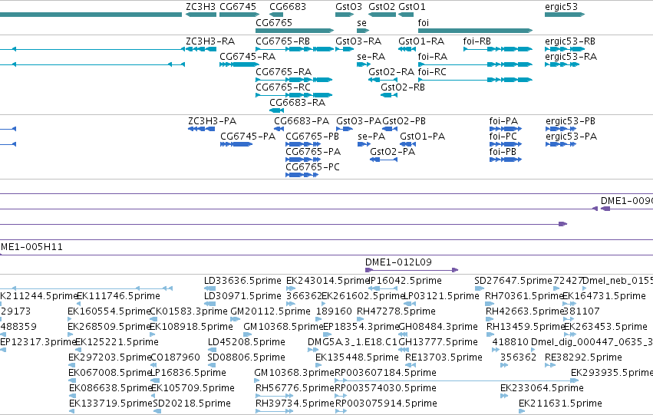Select the foi-PC protein label
This screenshot has width=653, height=415.
tap(503, 137)
